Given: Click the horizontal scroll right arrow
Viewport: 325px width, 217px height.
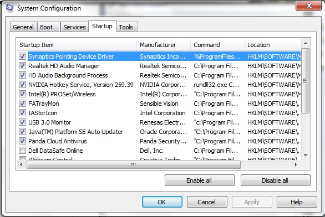Looking at the screenshot, I should (x=296, y=164).
